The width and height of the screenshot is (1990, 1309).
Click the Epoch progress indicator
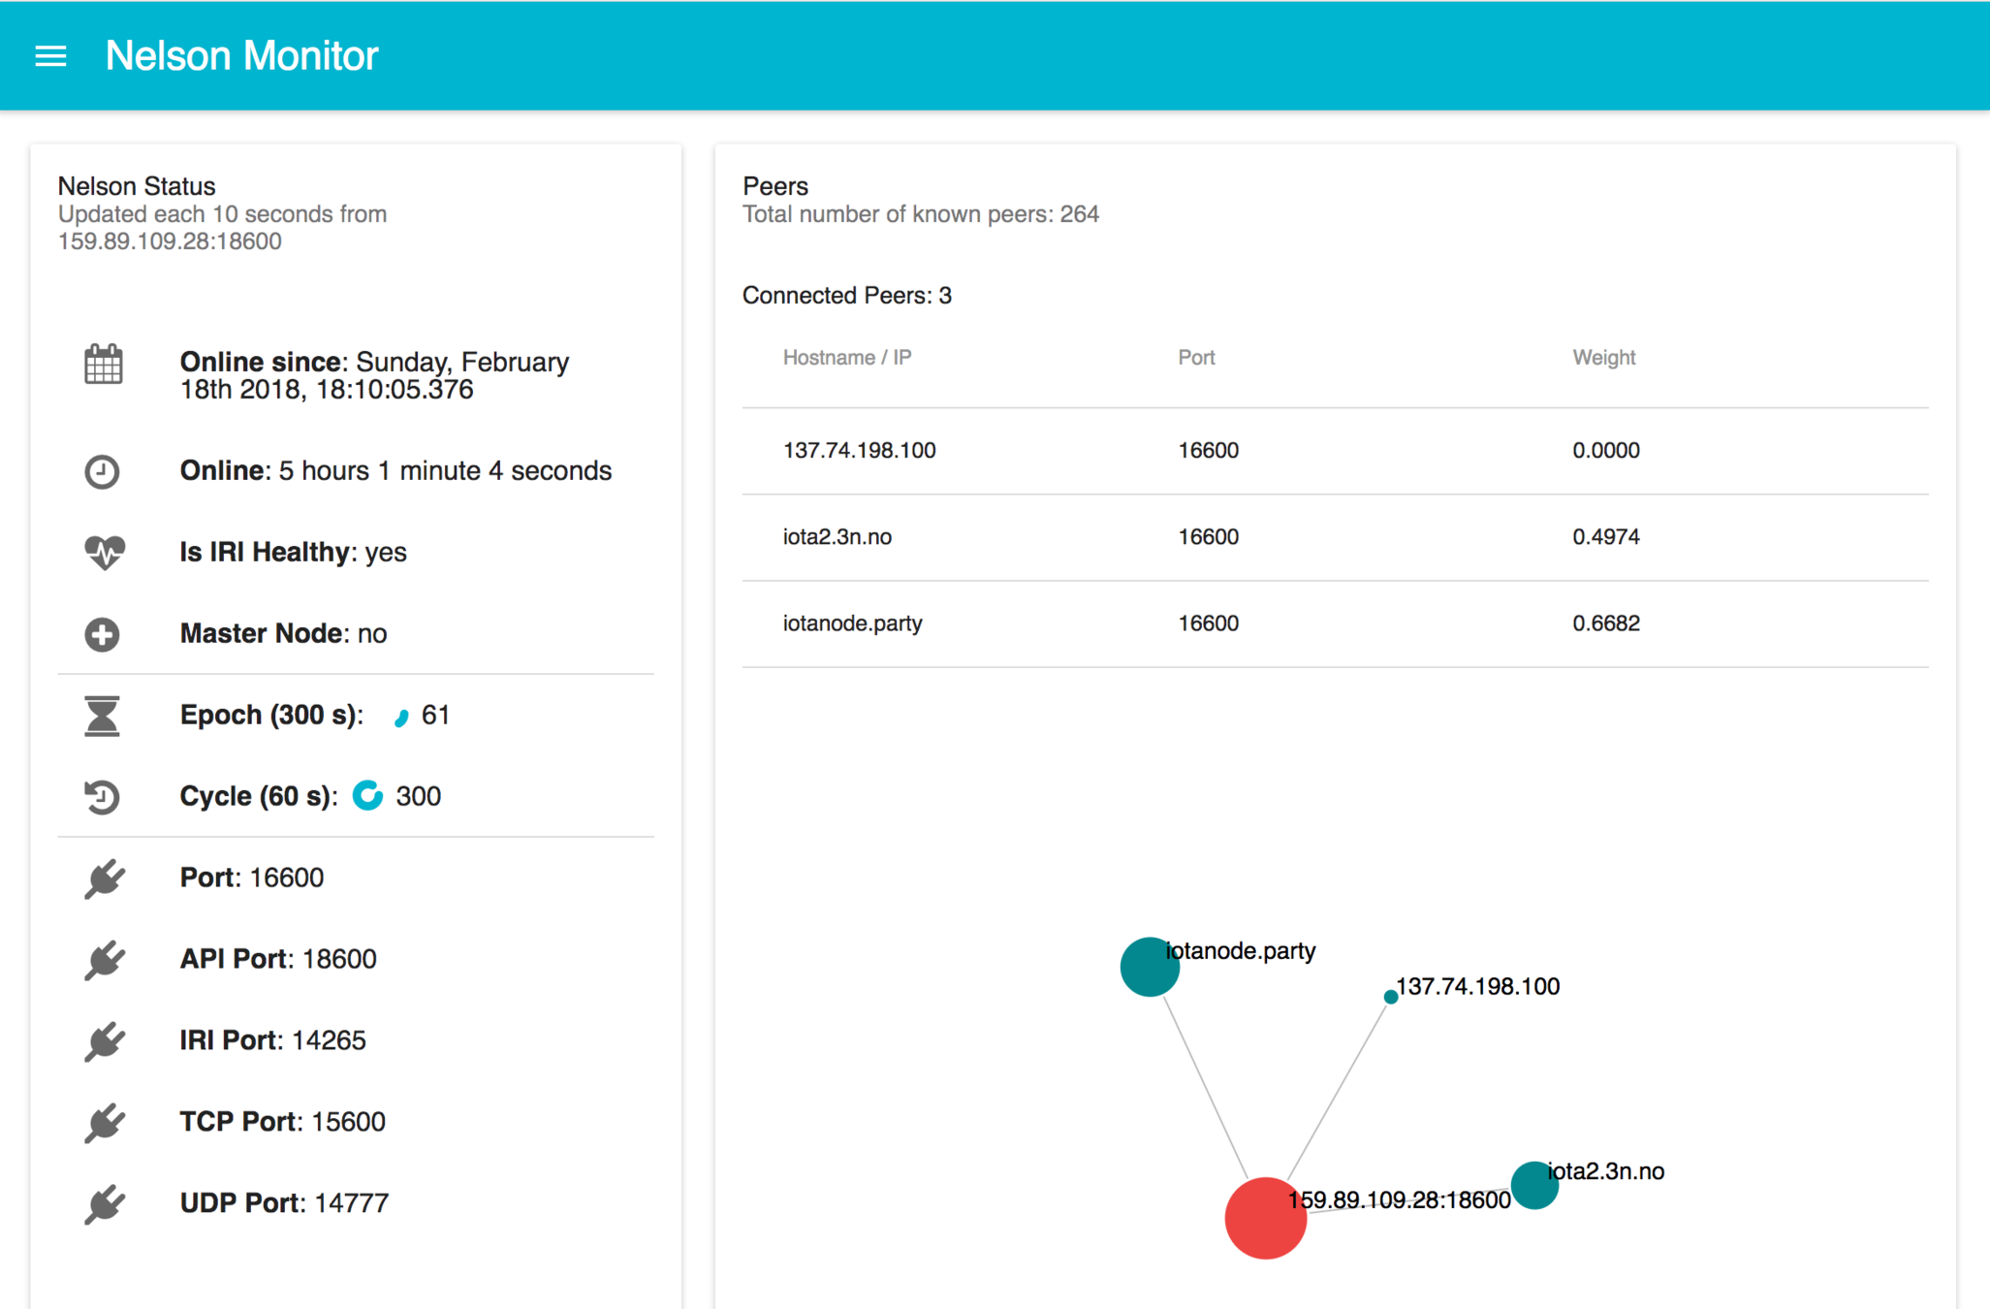click(400, 717)
